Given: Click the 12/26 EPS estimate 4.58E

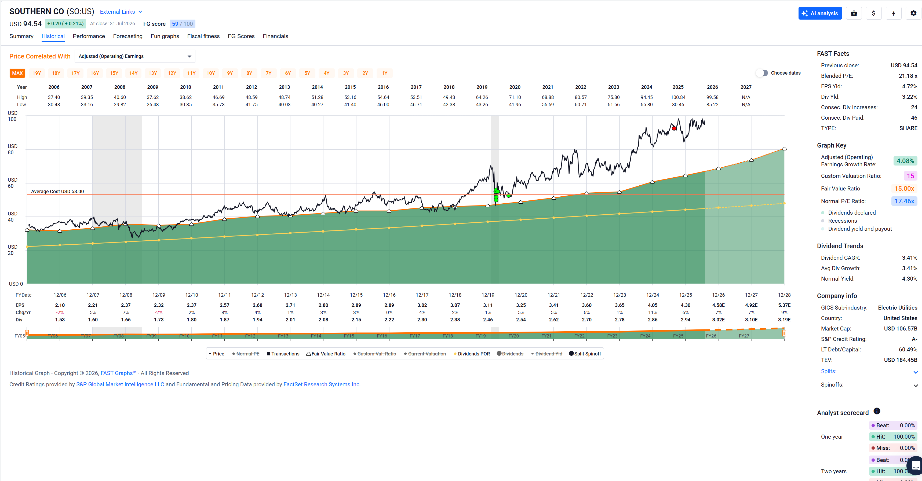Looking at the screenshot, I should tap(718, 305).
